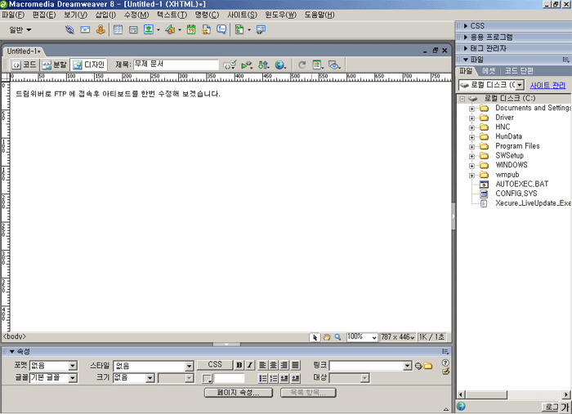Open the 텍스트(T) menu

(x=172, y=15)
